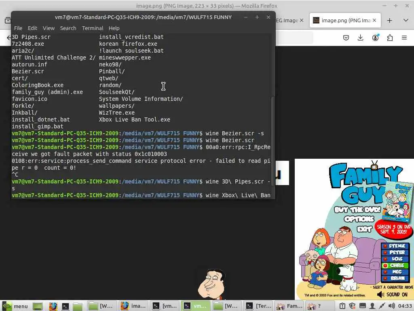The height and width of the screenshot is (311, 414).
Task: Open the Firefox Extensions puzzle icon
Action: [390, 38]
